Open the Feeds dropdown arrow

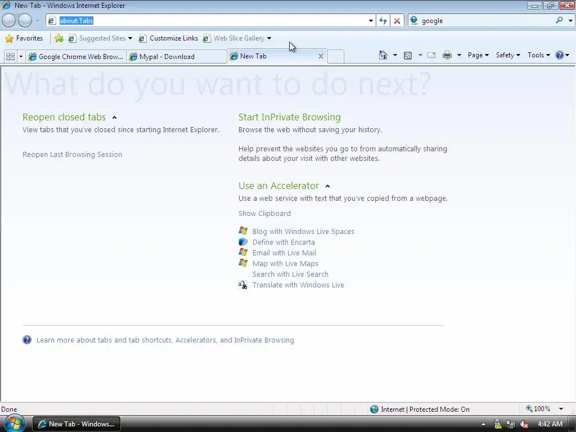[420, 56]
